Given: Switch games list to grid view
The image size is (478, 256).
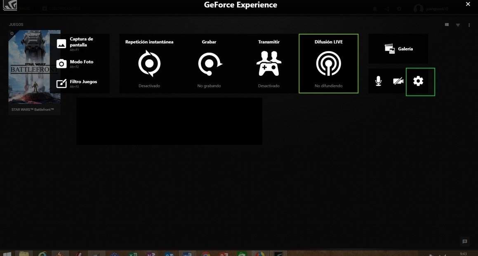Looking at the screenshot, I should tap(446, 25).
